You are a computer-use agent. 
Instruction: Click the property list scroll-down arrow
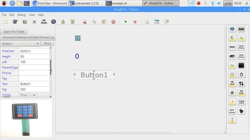pos(51,97)
